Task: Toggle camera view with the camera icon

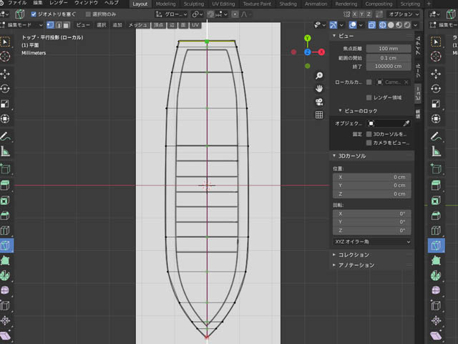Action: 319,102
